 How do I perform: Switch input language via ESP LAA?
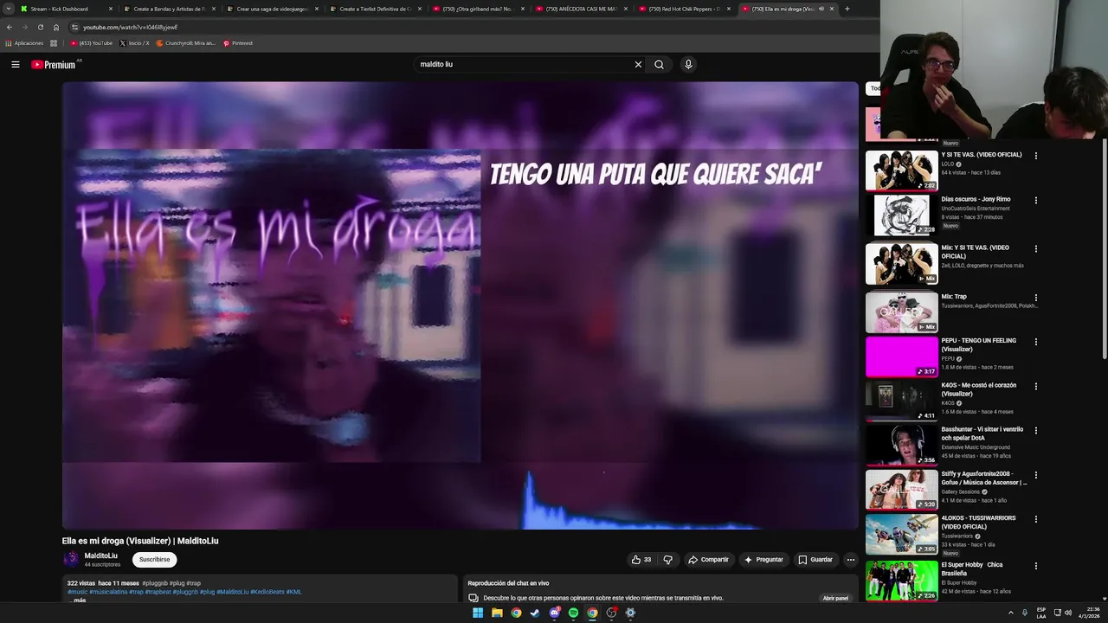(x=1041, y=613)
